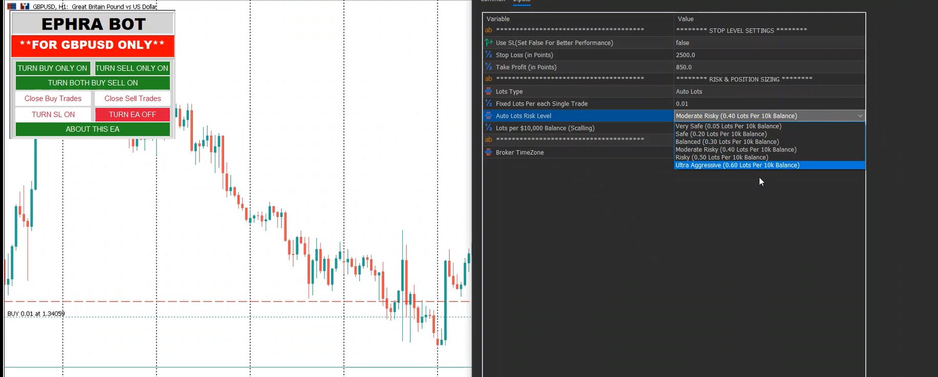The width and height of the screenshot is (938, 377).
Task: Click the fraction icon next to Take Profit
Action: click(x=489, y=67)
